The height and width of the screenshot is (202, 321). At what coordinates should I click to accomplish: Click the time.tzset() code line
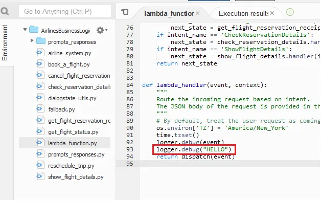tap(178, 135)
